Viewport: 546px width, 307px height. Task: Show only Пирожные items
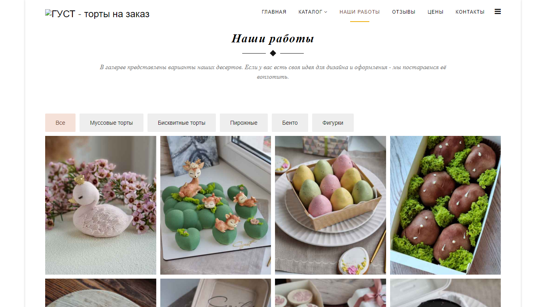point(244,123)
